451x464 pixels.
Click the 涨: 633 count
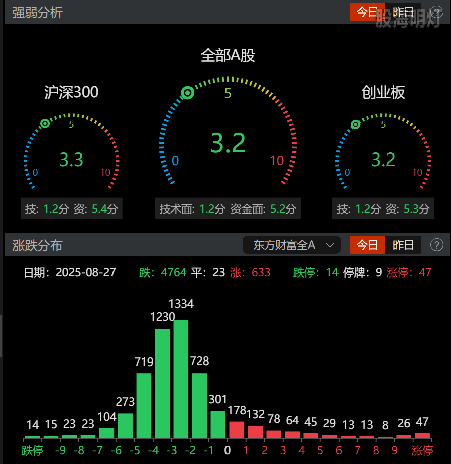coord(250,273)
